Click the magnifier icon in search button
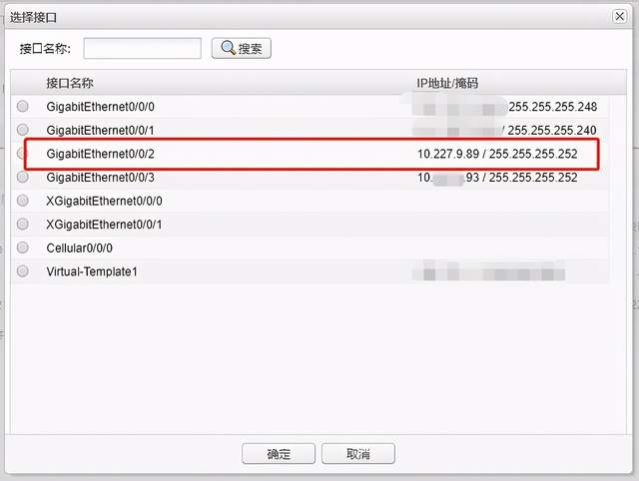This screenshot has width=639, height=481. 228,48
